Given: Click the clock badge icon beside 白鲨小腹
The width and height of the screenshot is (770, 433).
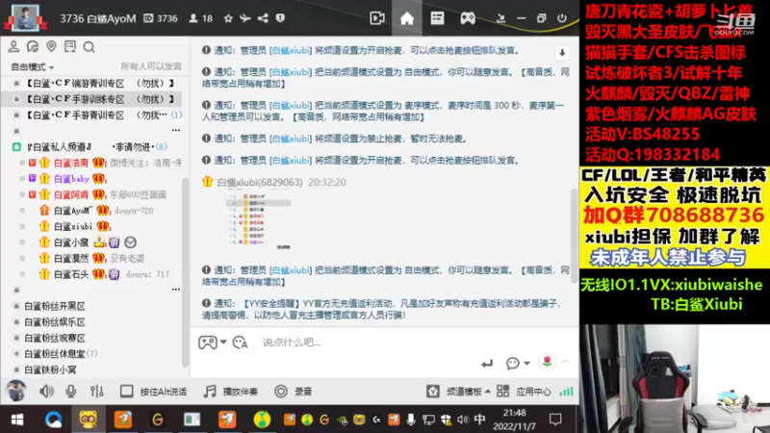Looking at the screenshot, I should pyautogui.click(x=130, y=242).
